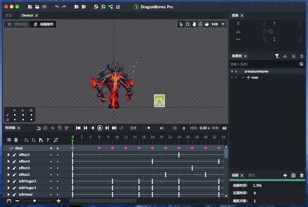Expand the effect2 timeline row

point(8,174)
